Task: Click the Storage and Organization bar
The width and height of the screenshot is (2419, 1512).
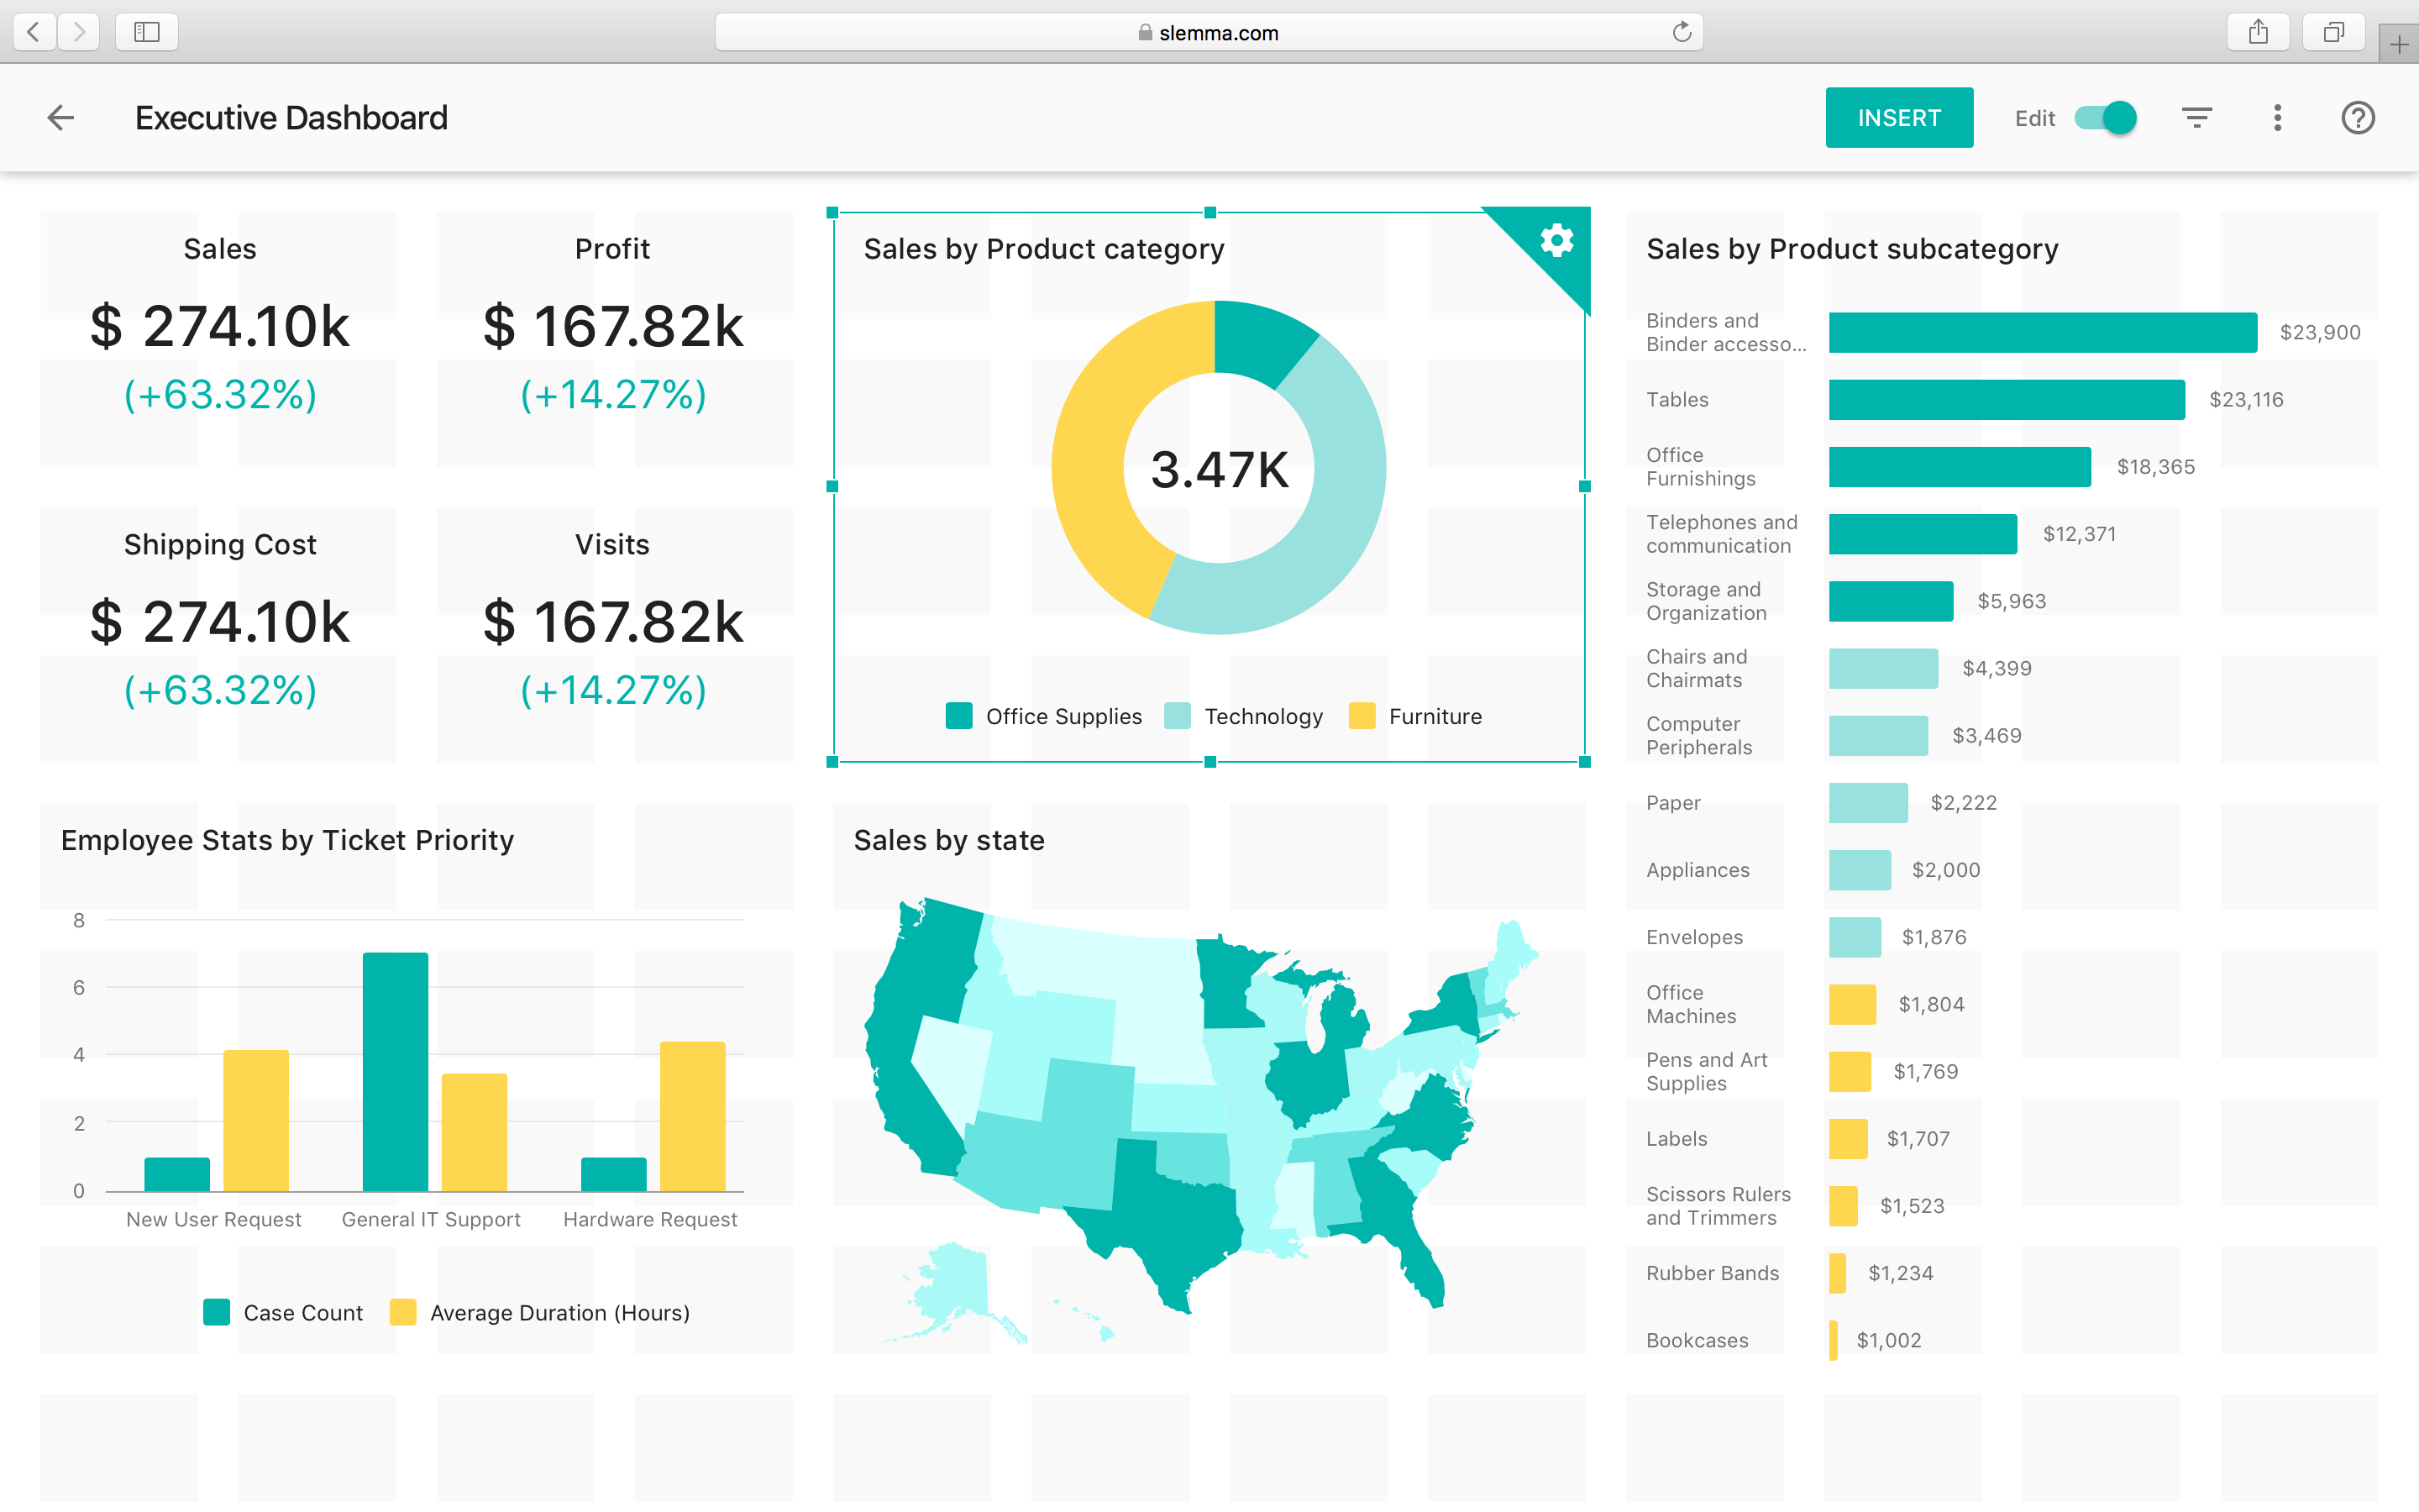Action: [x=1890, y=601]
